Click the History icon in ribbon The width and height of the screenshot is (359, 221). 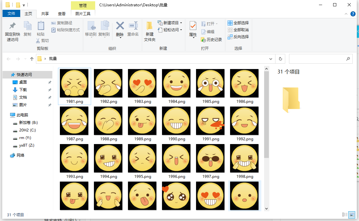[204, 40]
